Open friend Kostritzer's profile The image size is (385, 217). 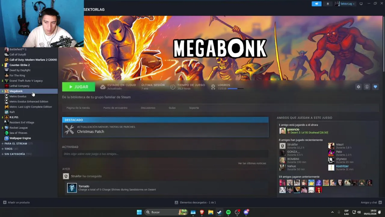click(x=342, y=166)
